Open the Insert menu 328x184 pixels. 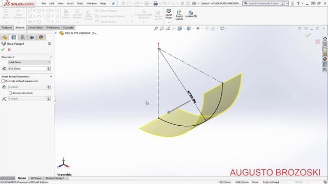coord(70,4)
